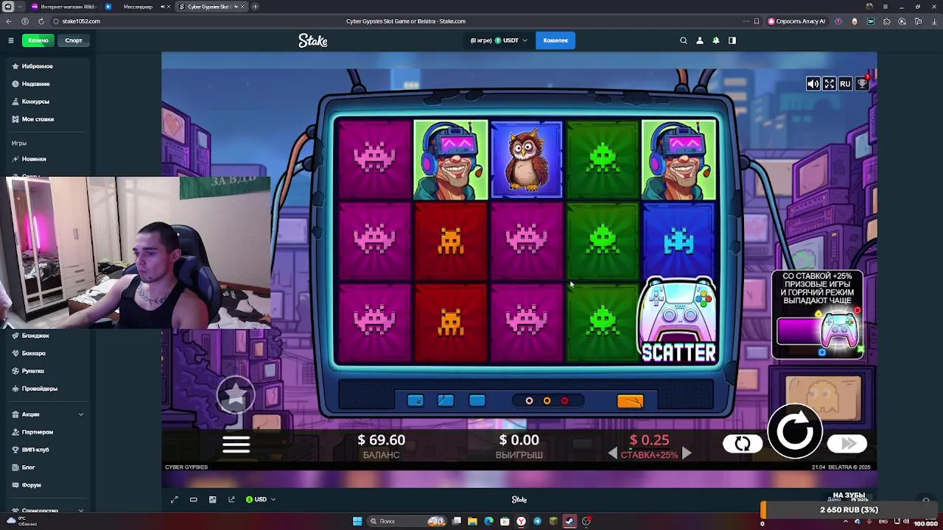Screen dimensions: 943x530
Task: Enable theatre mode rectangle icon
Action: (193, 500)
